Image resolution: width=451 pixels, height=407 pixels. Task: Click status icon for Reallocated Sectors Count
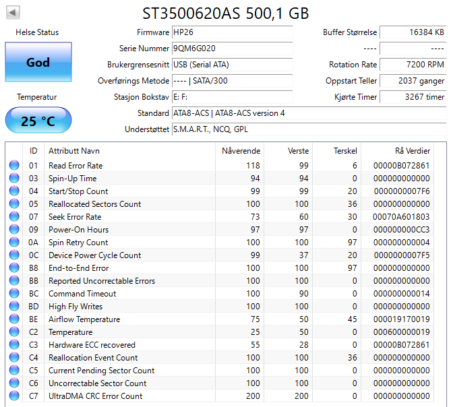pyautogui.click(x=14, y=204)
